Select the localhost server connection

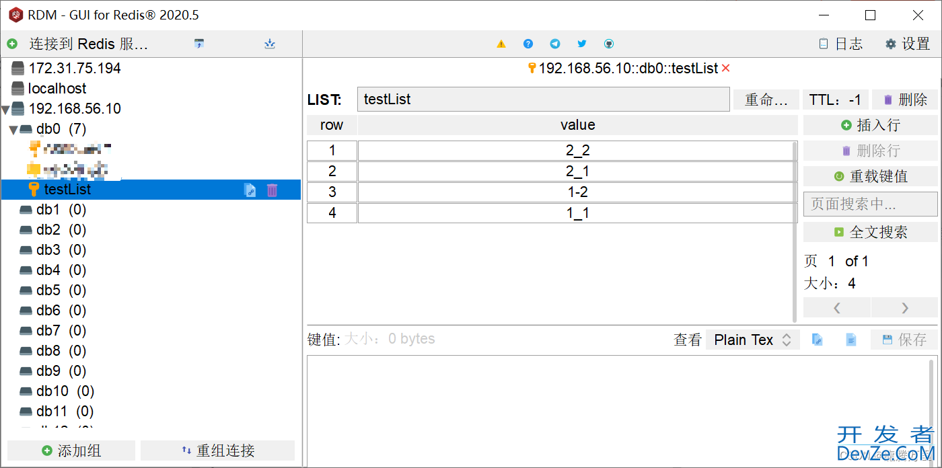(x=57, y=89)
